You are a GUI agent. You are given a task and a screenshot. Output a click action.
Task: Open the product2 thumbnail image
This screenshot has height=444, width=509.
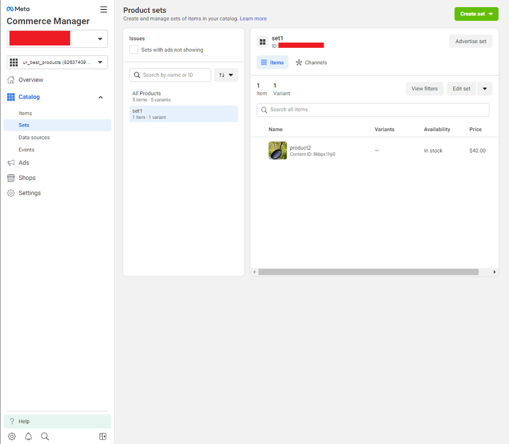click(278, 150)
